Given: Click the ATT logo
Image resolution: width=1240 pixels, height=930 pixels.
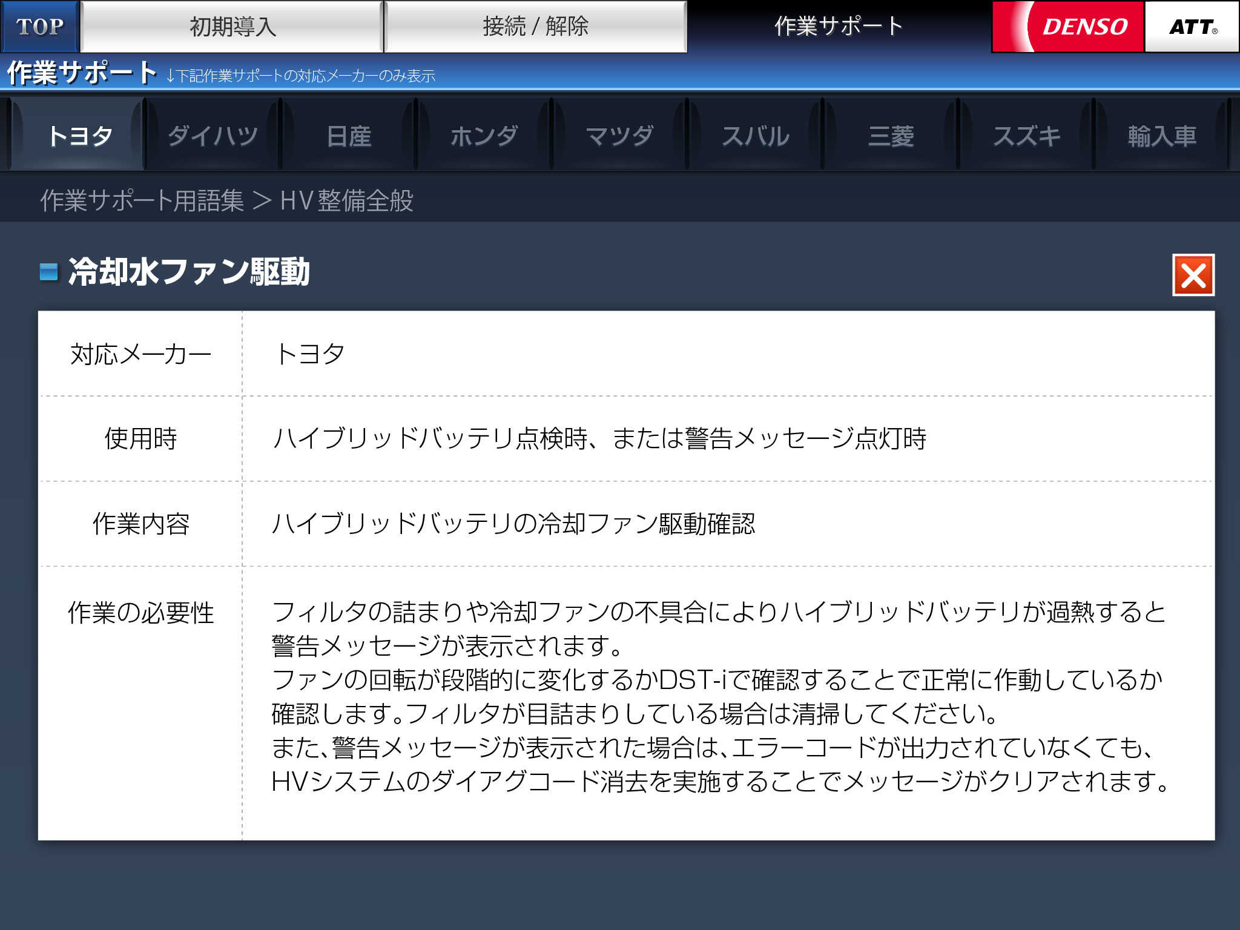Looking at the screenshot, I should click(1192, 27).
